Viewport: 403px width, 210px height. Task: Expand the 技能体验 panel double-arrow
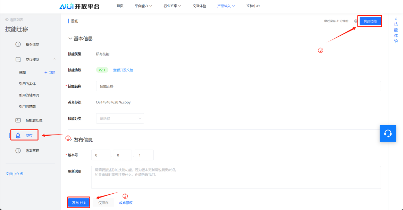[x=396, y=19]
